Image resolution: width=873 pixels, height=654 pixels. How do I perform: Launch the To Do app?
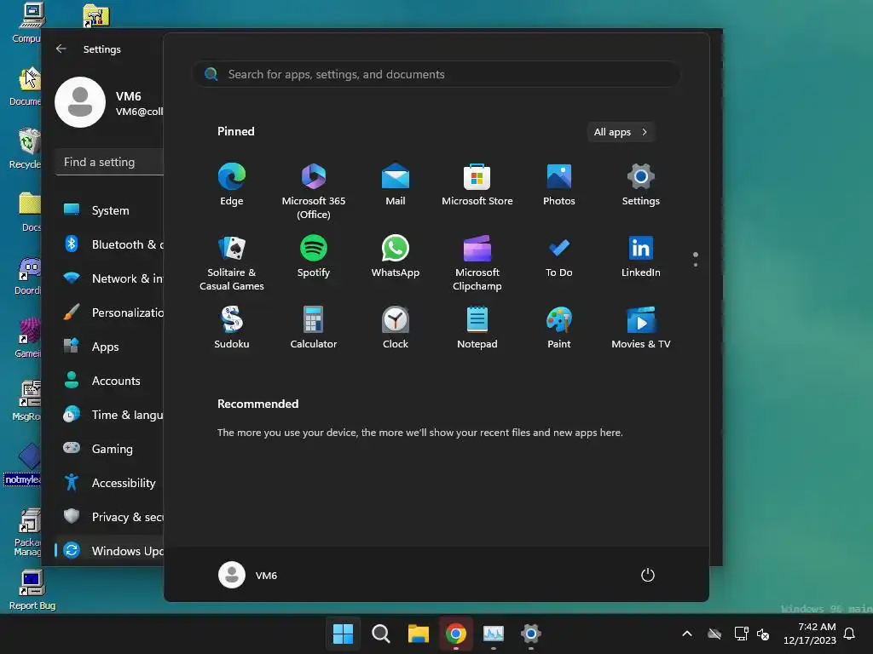tap(559, 255)
